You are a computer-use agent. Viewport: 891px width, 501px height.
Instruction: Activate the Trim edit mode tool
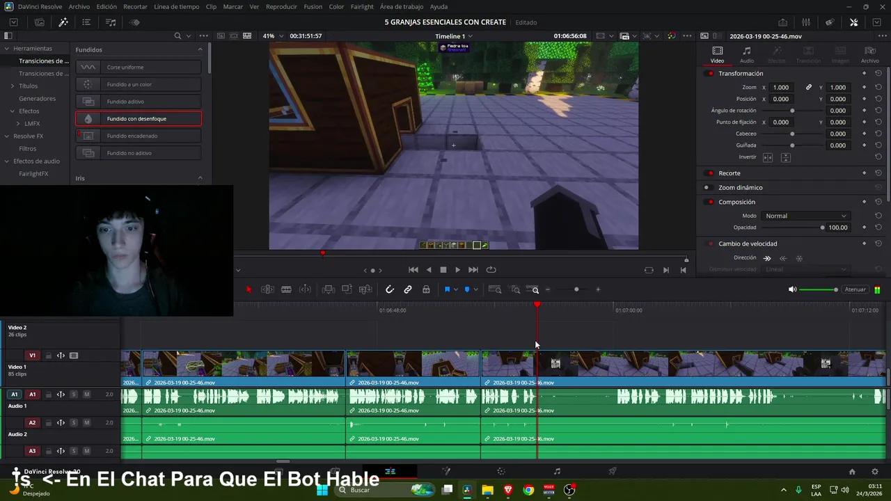click(x=267, y=289)
